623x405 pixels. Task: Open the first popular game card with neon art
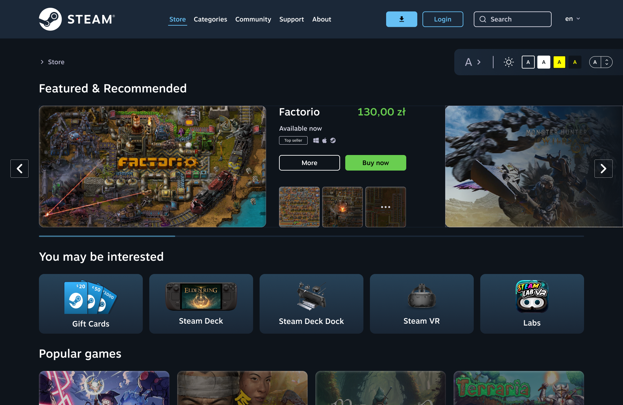point(104,388)
